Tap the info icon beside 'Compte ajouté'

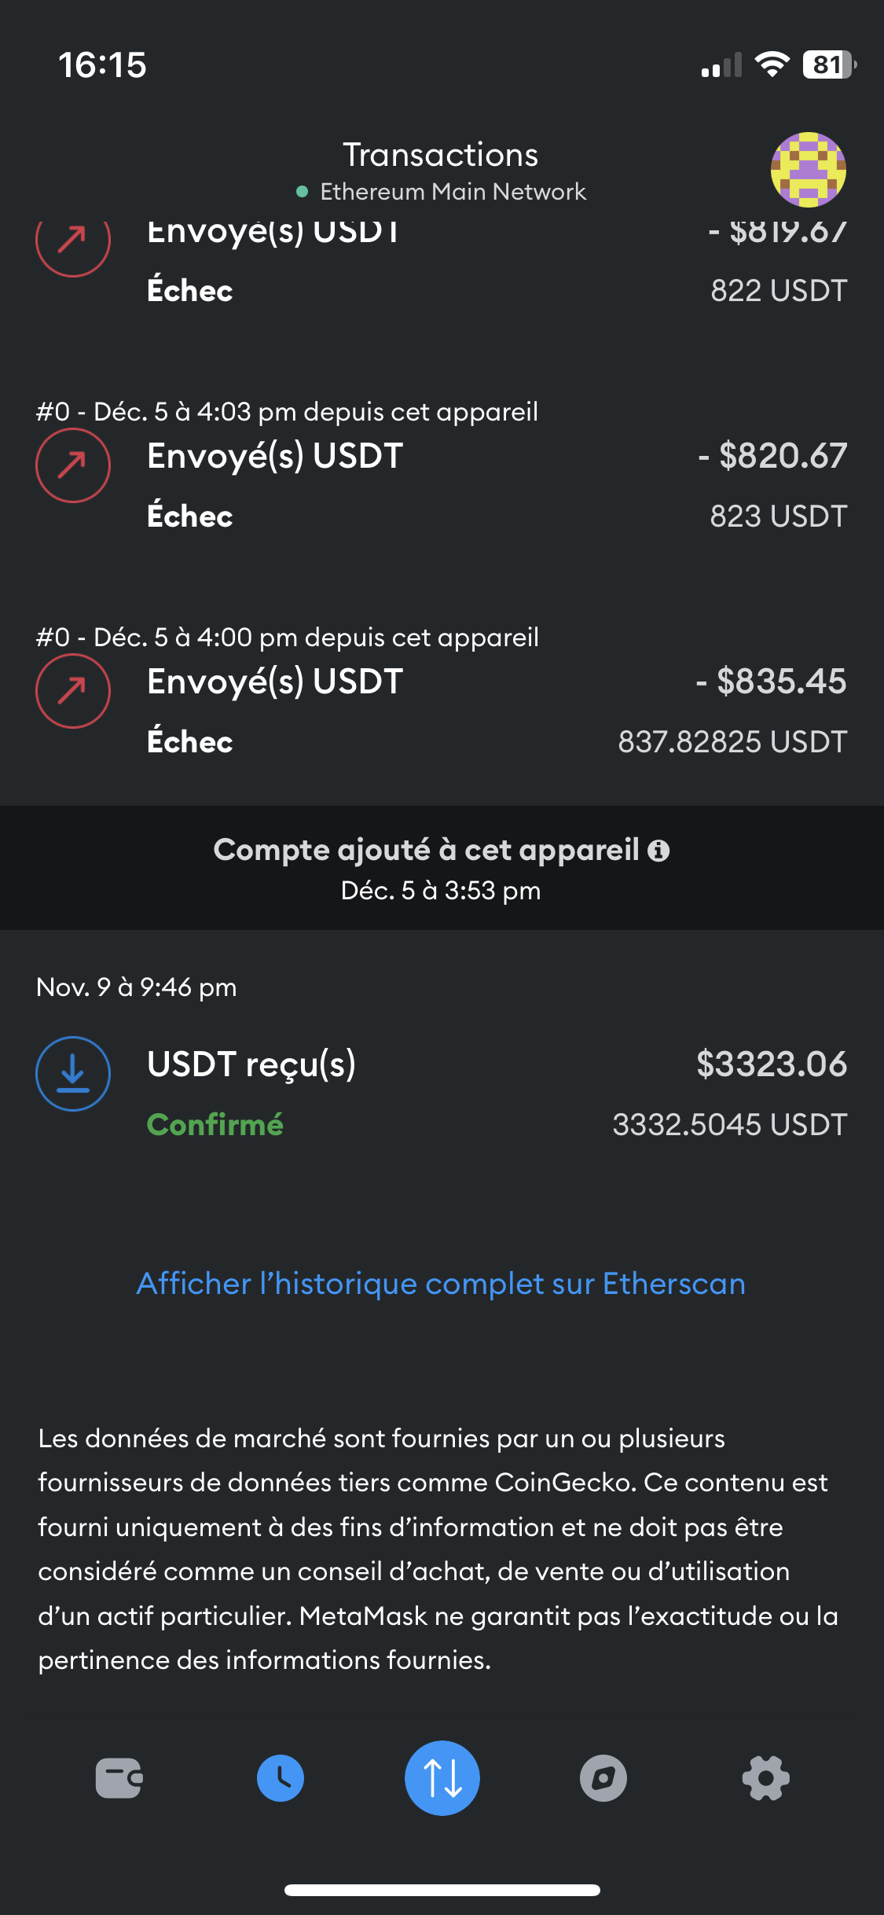[x=659, y=851]
